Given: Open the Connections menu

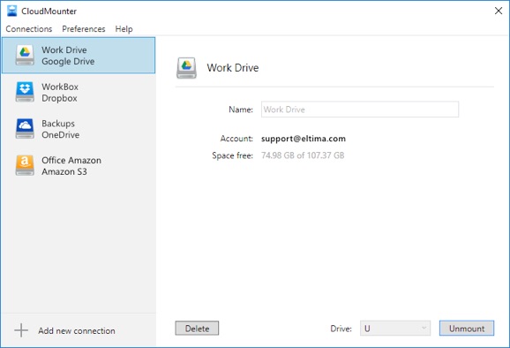Looking at the screenshot, I should 29,29.
